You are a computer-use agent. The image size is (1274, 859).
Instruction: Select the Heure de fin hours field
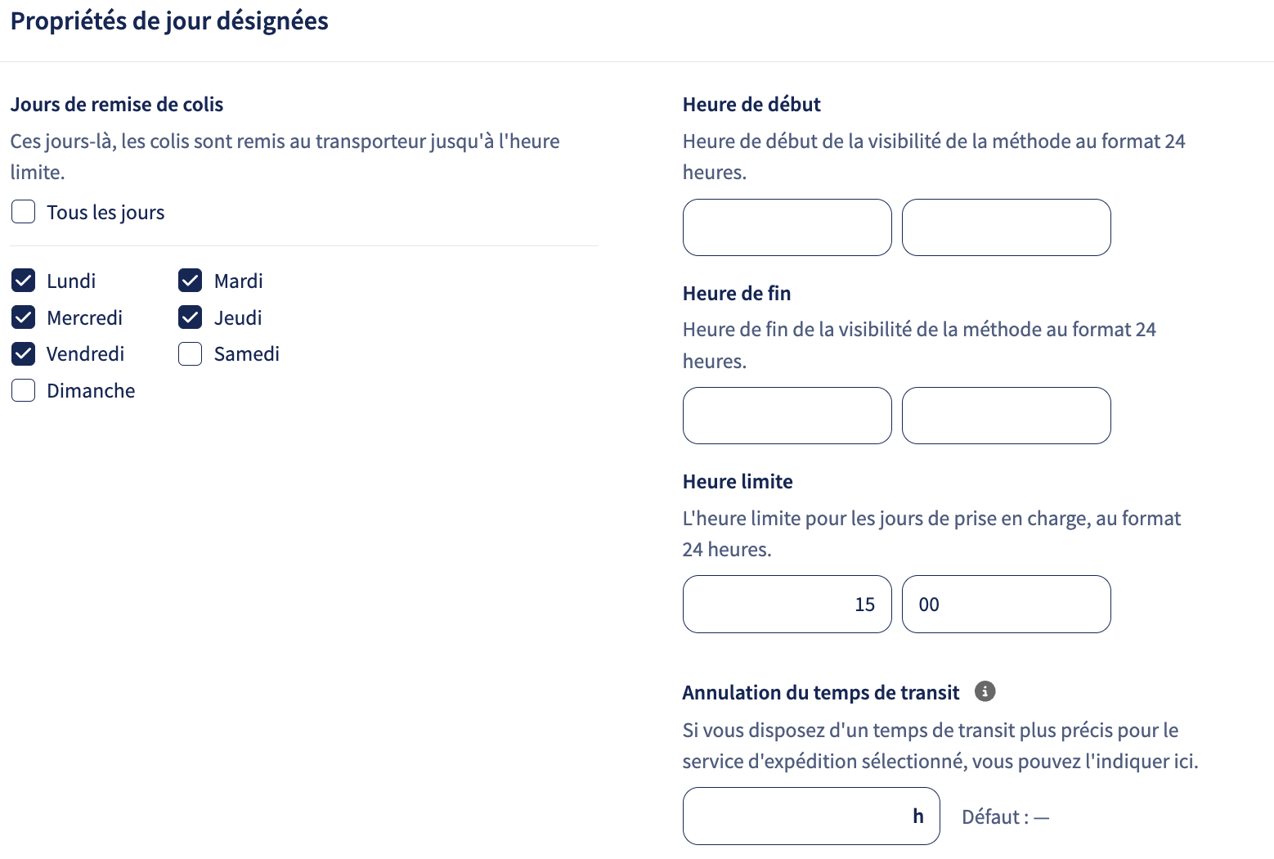[x=787, y=416]
